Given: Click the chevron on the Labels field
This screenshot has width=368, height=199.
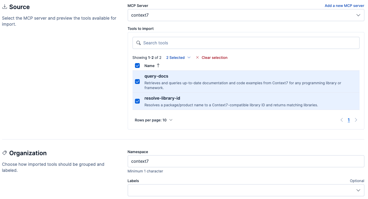Looking at the screenshot, I should tap(358, 190).
